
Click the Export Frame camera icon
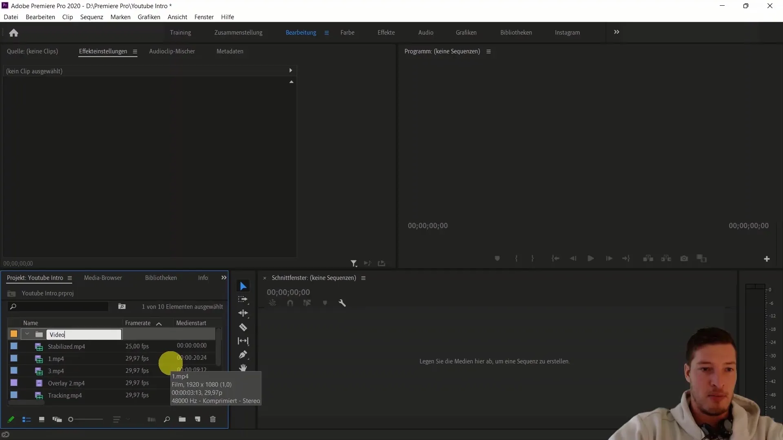[x=684, y=259]
